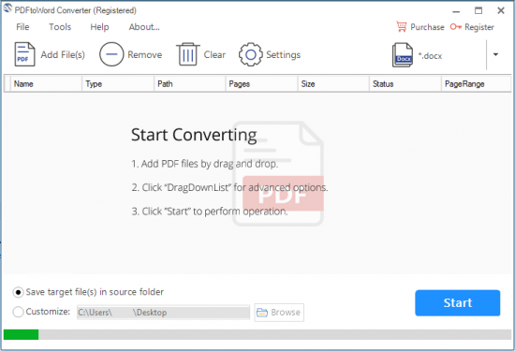Screen dimensions: 515x351
Task: Sort by the PageRange column header
Action: click(477, 83)
